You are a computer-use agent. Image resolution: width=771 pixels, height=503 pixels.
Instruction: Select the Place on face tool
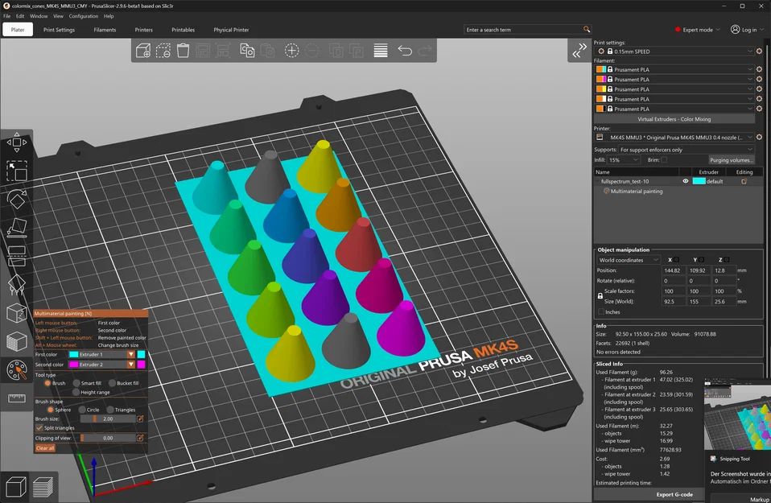tap(17, 228)
